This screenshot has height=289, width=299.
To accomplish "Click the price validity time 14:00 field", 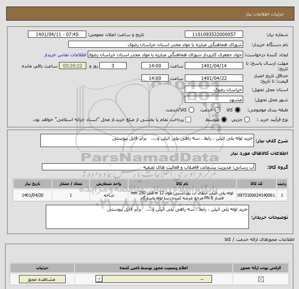I will click(x=155, y=78).
